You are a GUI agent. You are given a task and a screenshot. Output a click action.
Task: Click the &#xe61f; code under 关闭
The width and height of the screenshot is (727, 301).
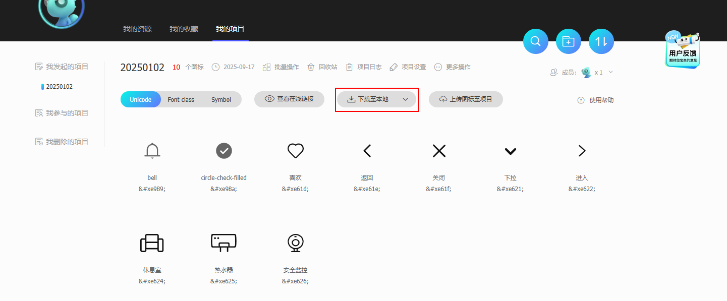(x=438, y=189)
